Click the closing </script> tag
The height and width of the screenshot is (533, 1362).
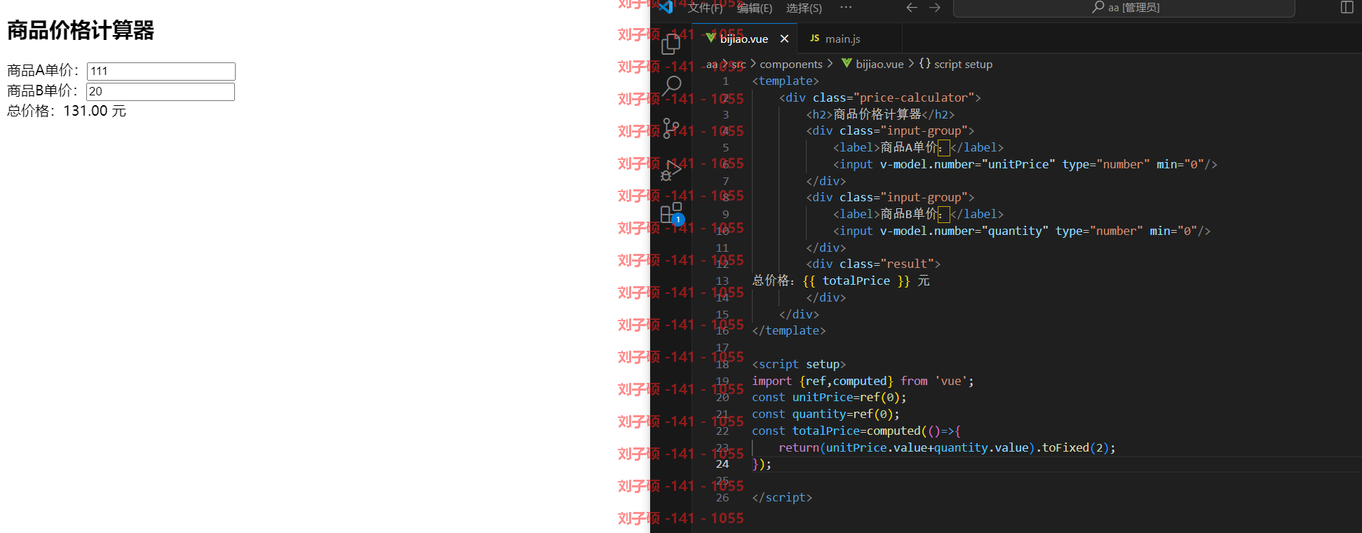point(782,498)
